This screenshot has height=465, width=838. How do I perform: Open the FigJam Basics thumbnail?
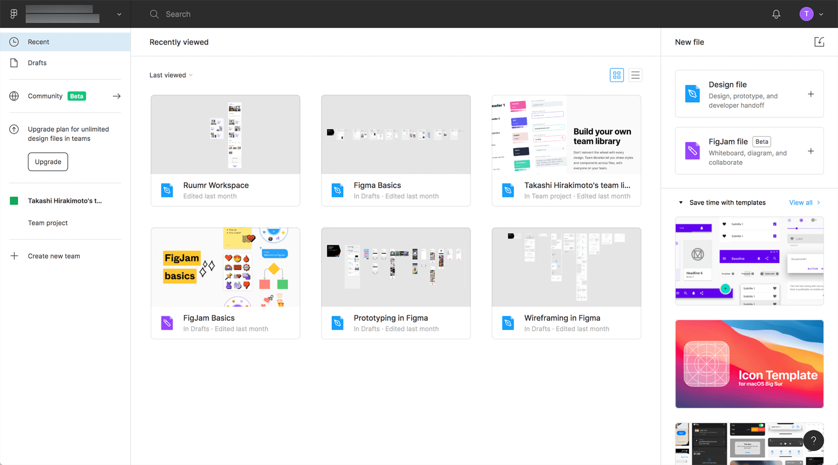coord(225,267)
